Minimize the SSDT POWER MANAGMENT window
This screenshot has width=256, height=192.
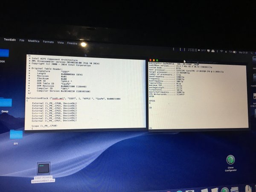pos(154,60)
